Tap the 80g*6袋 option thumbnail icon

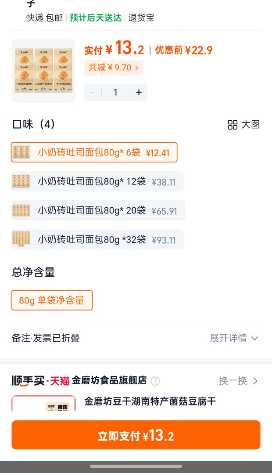tap(21, 152)
